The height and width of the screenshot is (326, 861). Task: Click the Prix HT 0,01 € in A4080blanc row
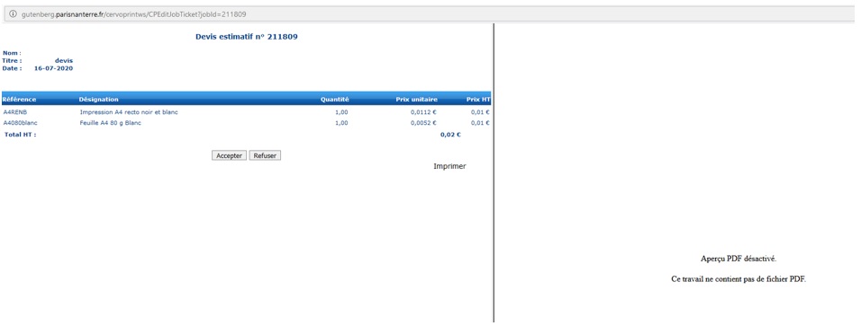pyautogui.click(x=480, y=123)
